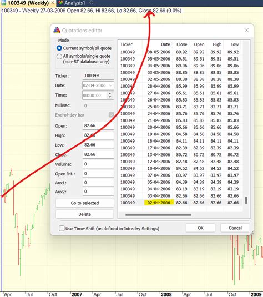Click into the Open Int. field
Image resolution: width=263 pixels, height=297 pixels.
pos(98,174)
